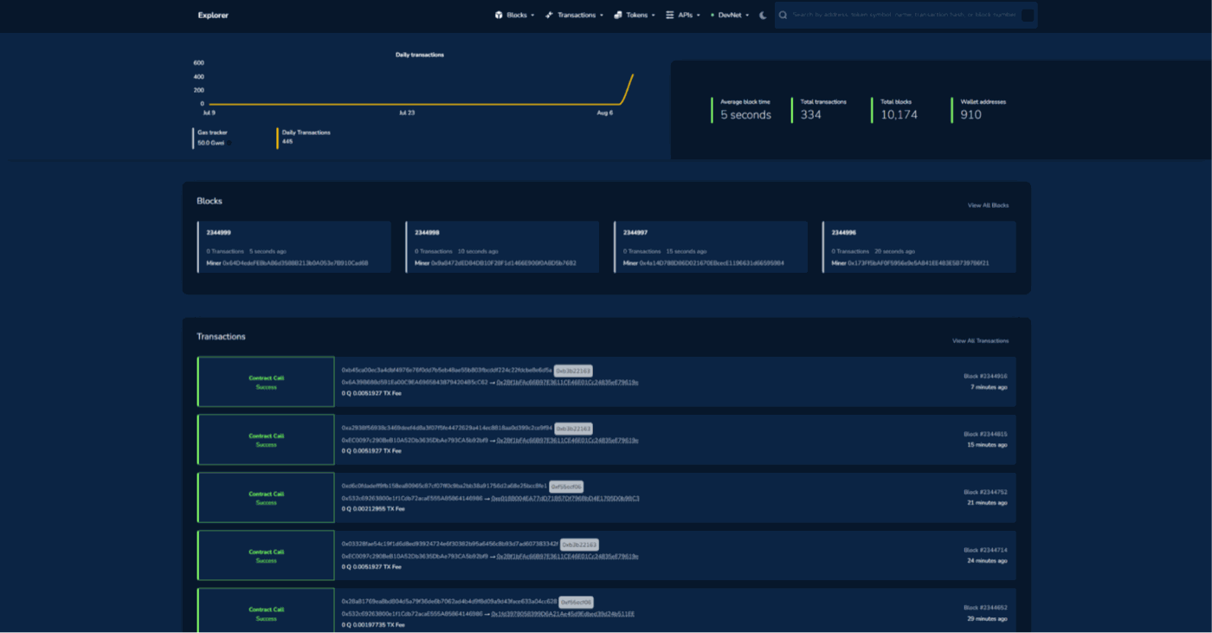This screenshot has width=1212, height=633.
Task: Open block 2344997 card
Action: click(x=711, y=247)
